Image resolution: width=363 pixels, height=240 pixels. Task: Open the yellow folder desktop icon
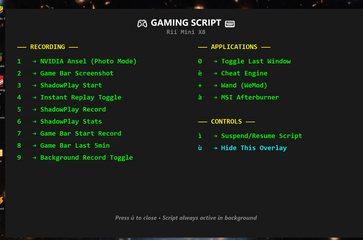(1, 153)
